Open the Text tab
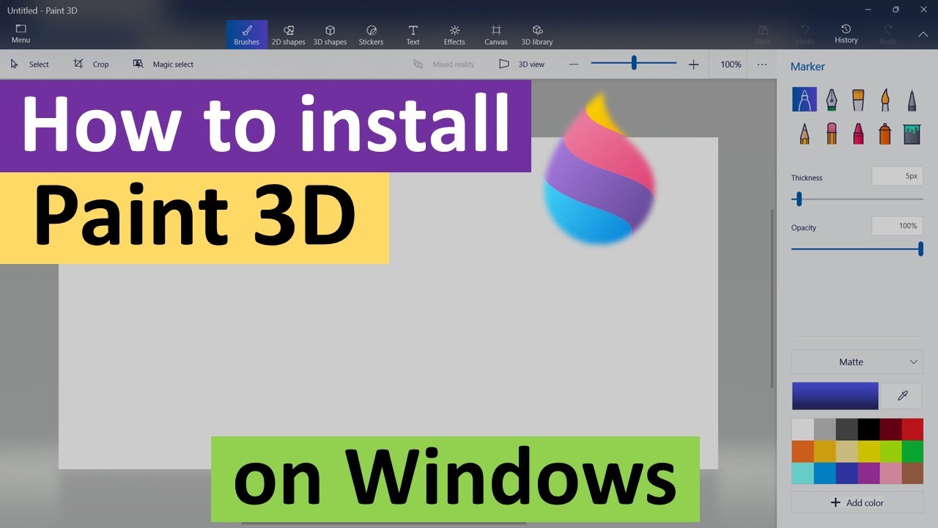This screenshot has height=528, width=938. 413,34
